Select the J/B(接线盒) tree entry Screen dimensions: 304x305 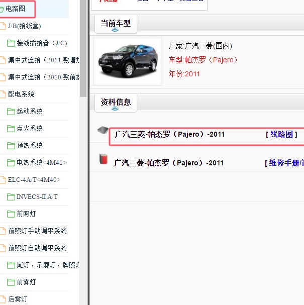click(x=24, y=26)
